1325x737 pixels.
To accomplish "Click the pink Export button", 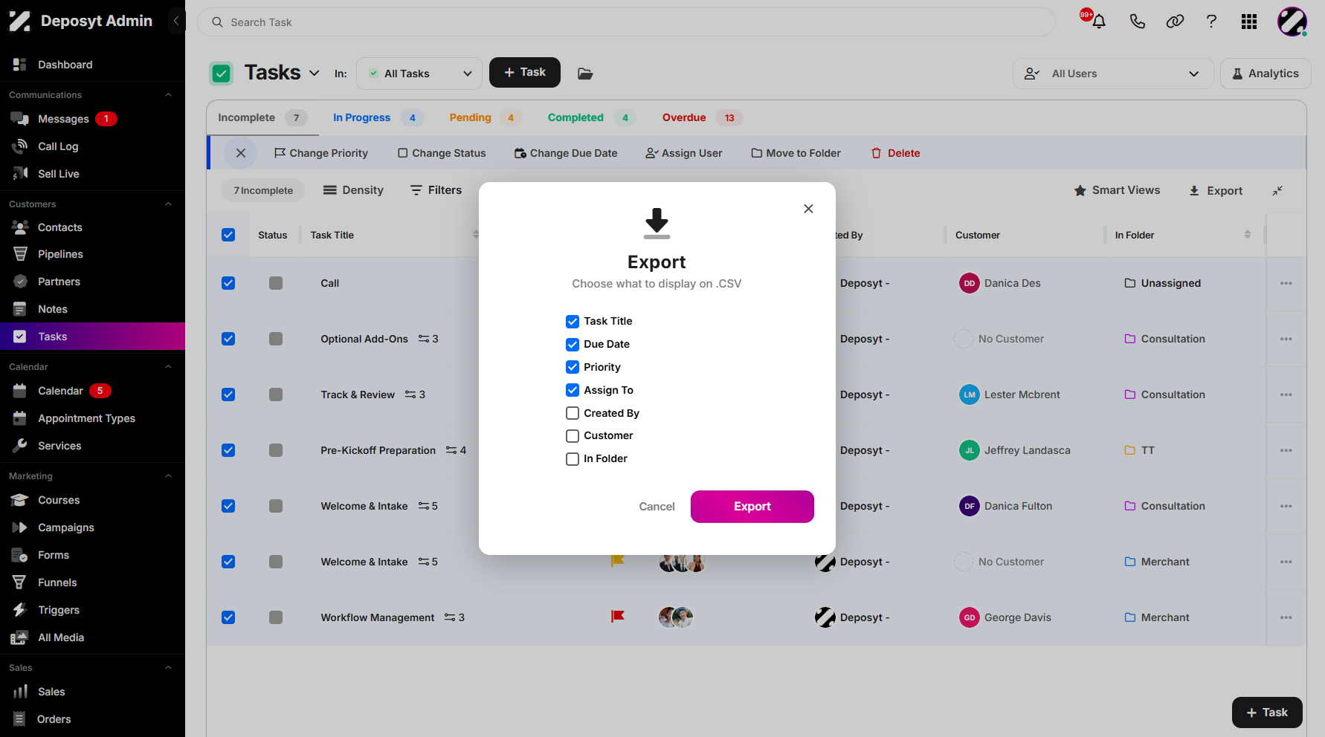I will [x=752, y=507].
